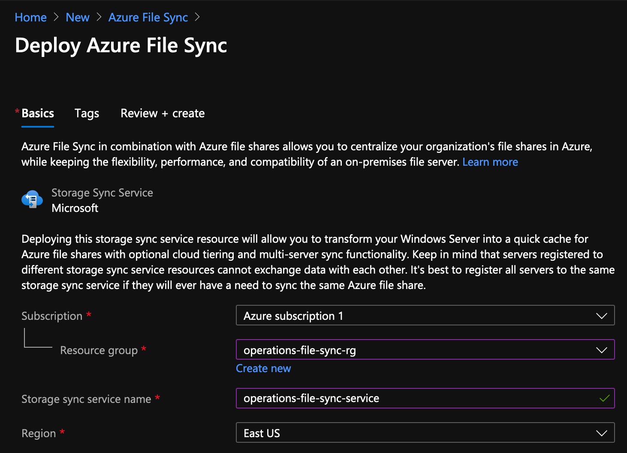
Task: Open the Review + create tab
Action: (x=163, y=113)
